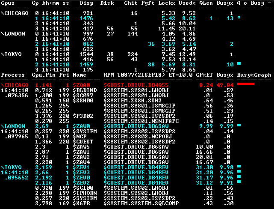Image resolution: width=274 pixels, height=209 pixels.
Task: Click the Disp value 921
Action: (x=88, y=13)
